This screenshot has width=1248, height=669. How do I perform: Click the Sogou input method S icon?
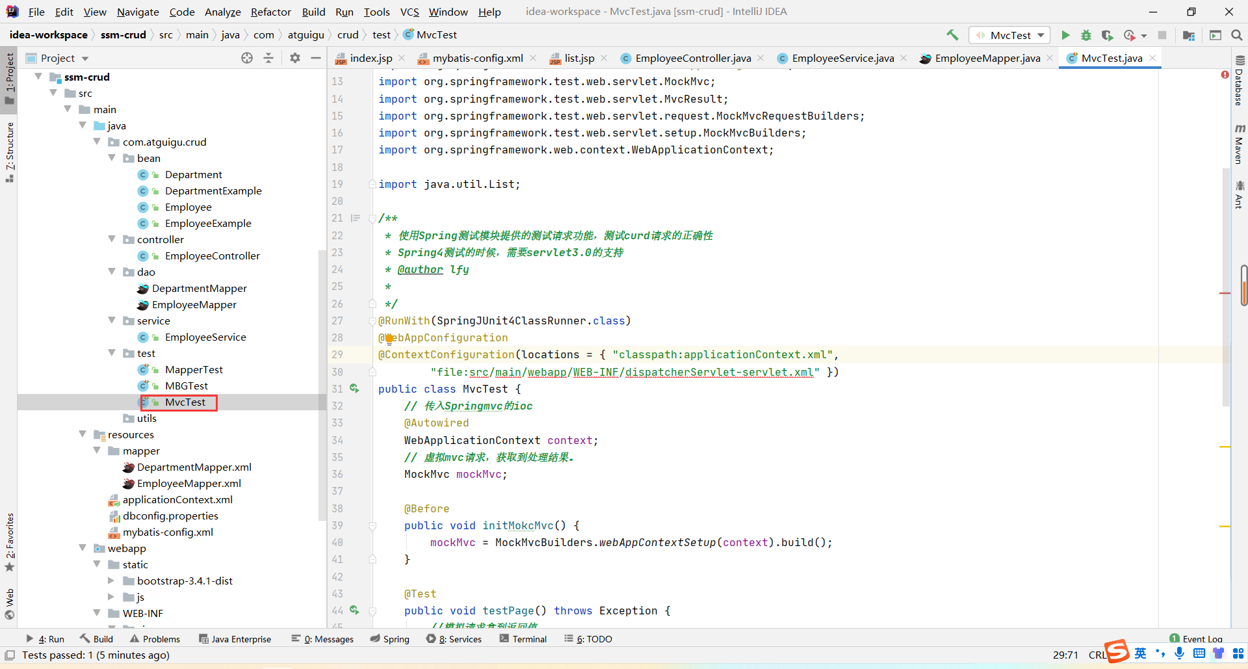[x=1117, y=651]
